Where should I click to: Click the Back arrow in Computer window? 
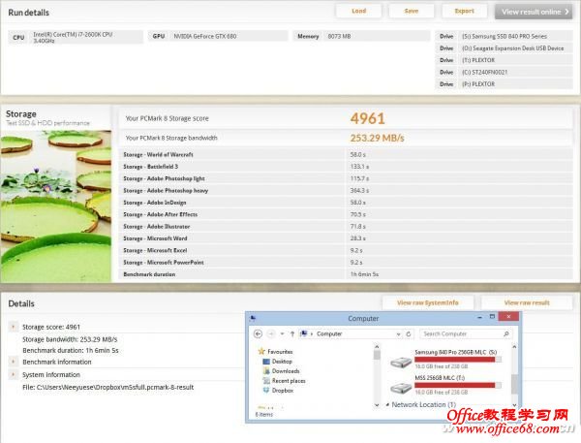(x=258, y=333)
